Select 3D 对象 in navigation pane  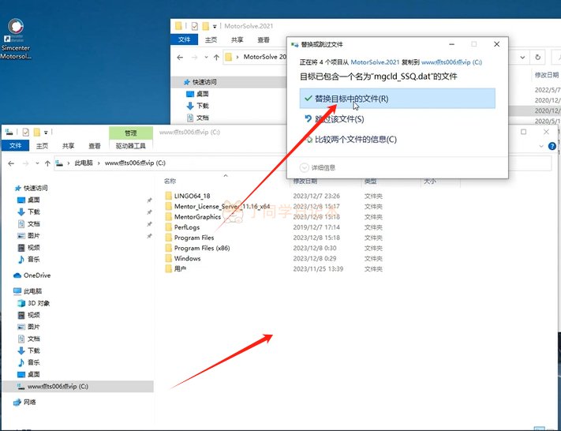pyautogui.click(x=38, y=302)
